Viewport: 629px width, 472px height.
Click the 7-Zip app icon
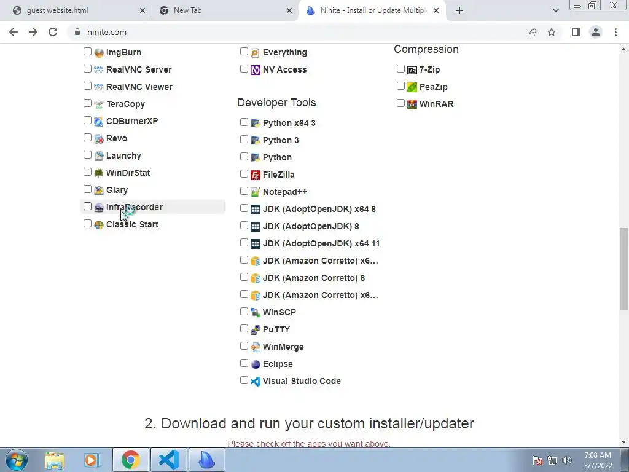point(412,70)
